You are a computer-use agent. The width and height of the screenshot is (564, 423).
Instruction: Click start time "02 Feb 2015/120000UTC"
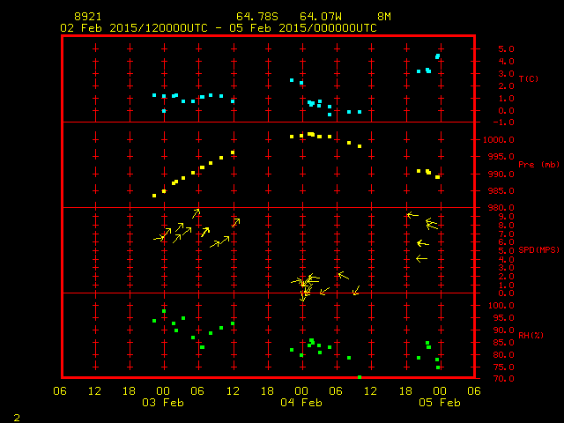point(134,28)
